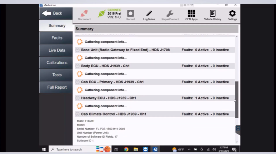The image size is (276, 154).
Task: Collapse the Base Unit Radio Gateway section
Action: (78, 50)
